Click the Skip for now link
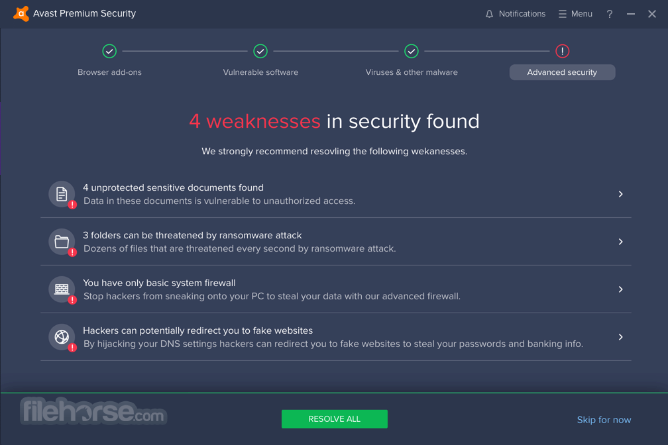 pyautogui.click(x=604, y=420)
